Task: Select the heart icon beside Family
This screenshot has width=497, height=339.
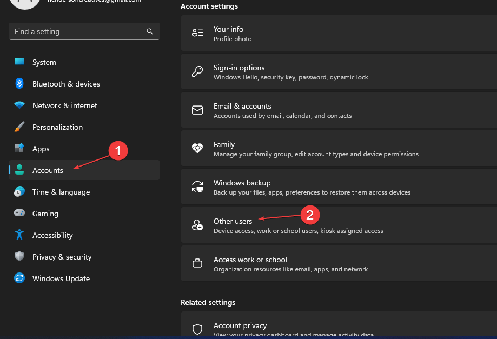Action: pyautogui.click(x=197, y=148)
